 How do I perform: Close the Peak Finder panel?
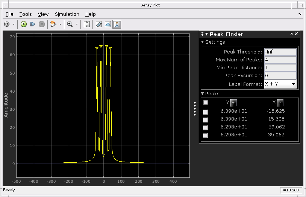point(296,34)
